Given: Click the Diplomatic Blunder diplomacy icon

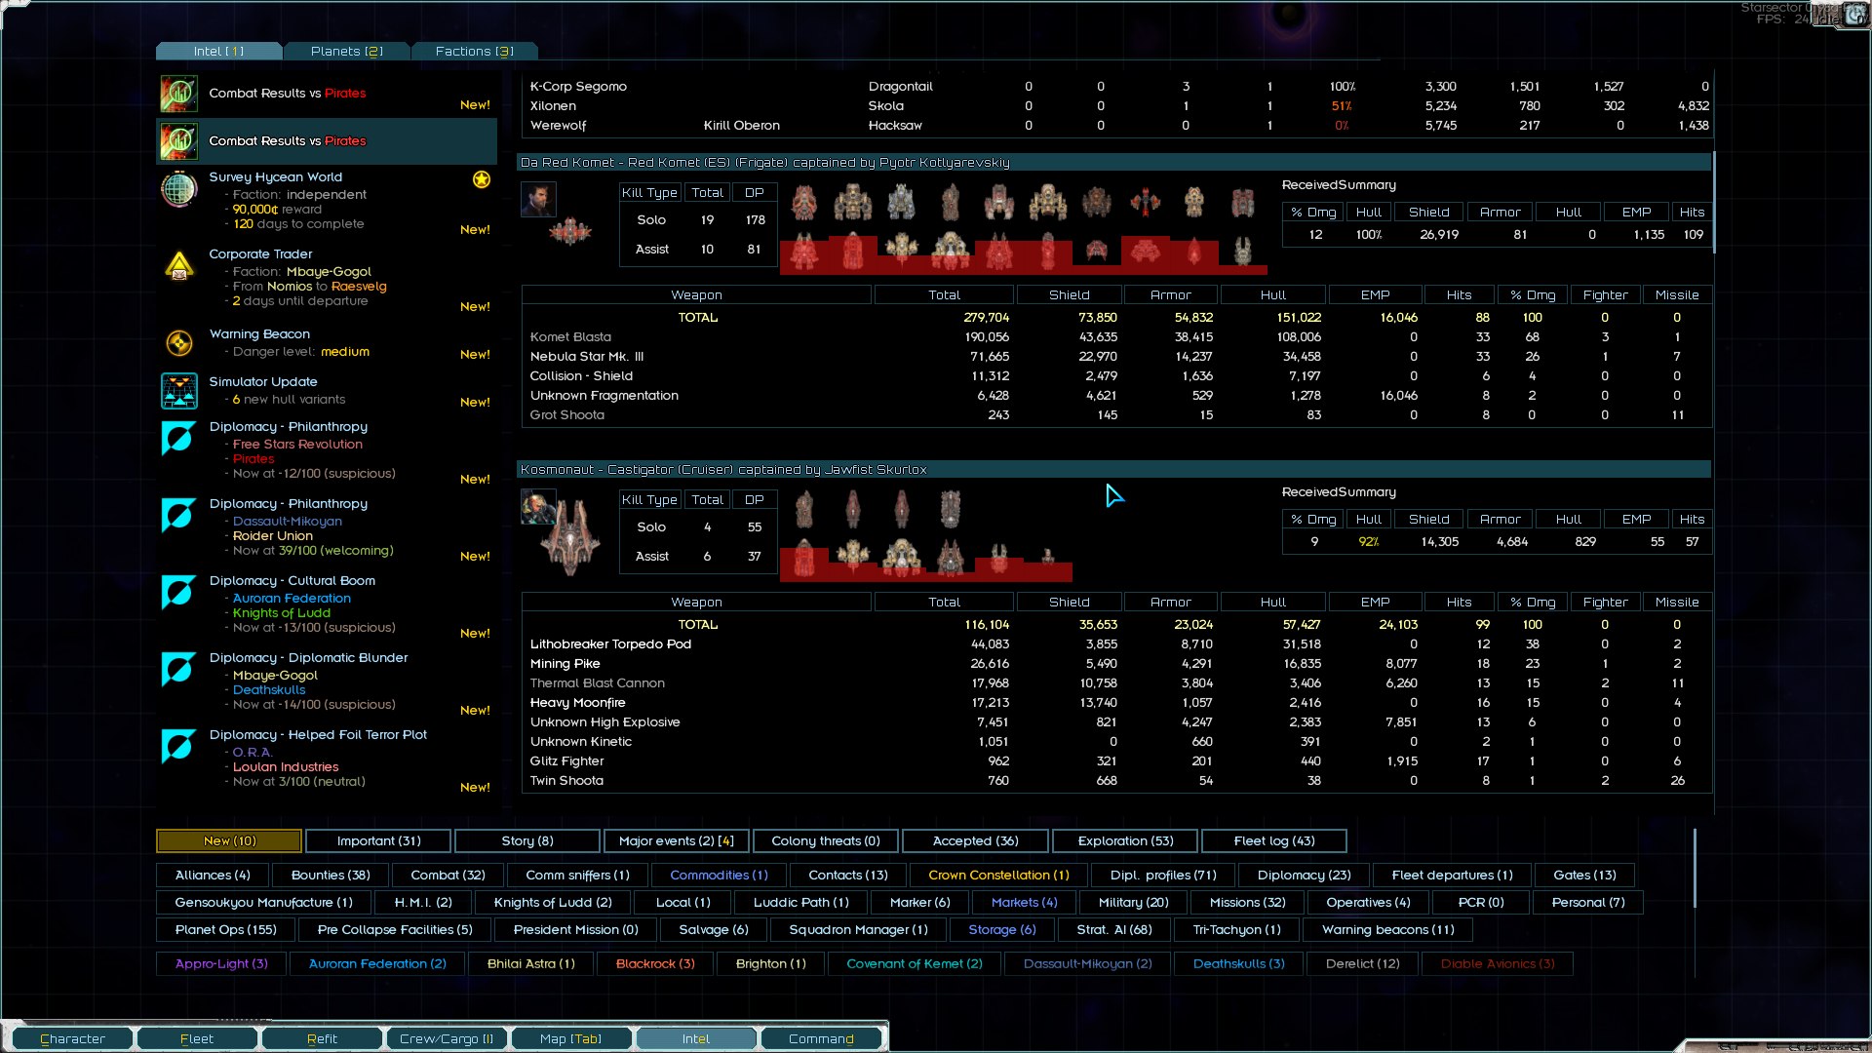Looking at the screenshot, I should point(179,669).
